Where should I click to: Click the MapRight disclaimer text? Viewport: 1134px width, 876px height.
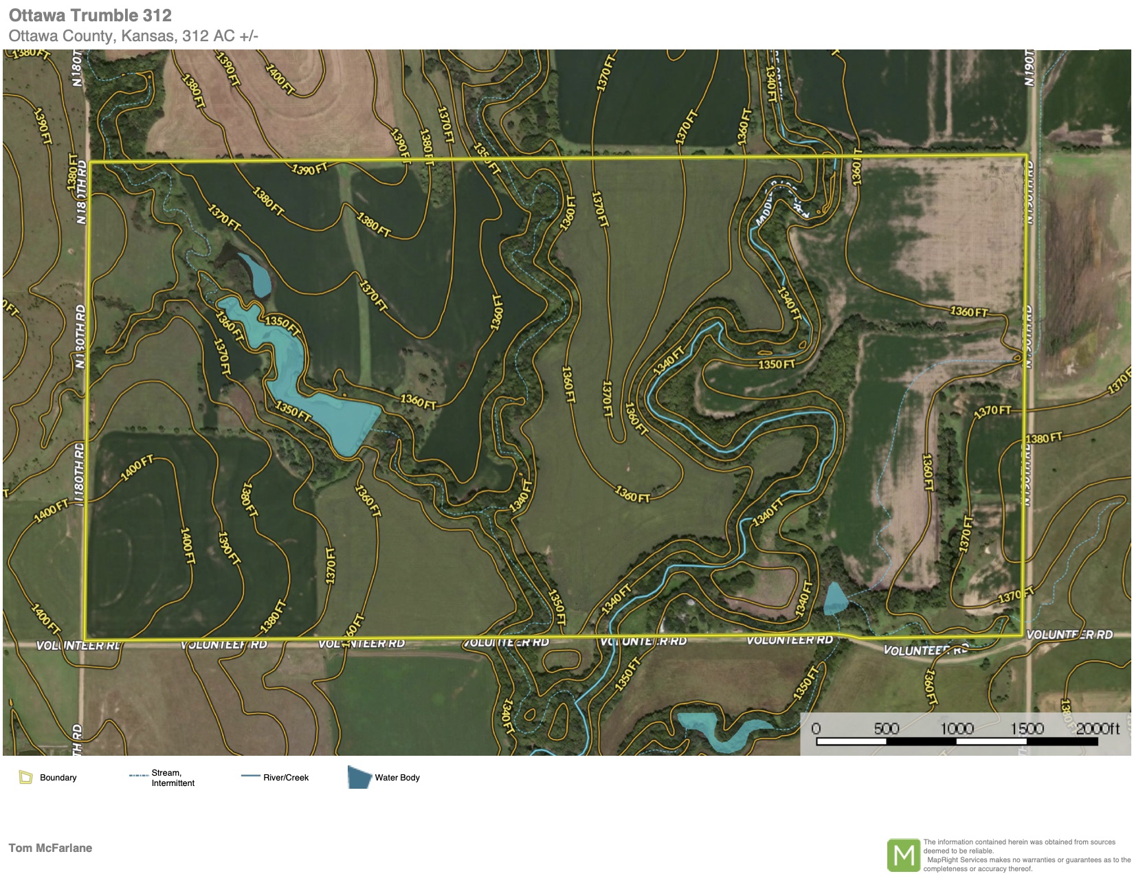(1025, 855)
